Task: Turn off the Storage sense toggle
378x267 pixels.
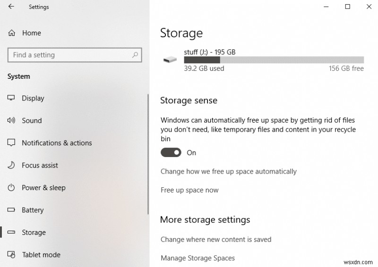Action: click(171, 153)
